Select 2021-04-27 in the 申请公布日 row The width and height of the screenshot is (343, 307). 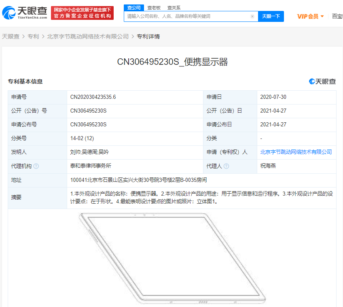(x=273, y=125)
